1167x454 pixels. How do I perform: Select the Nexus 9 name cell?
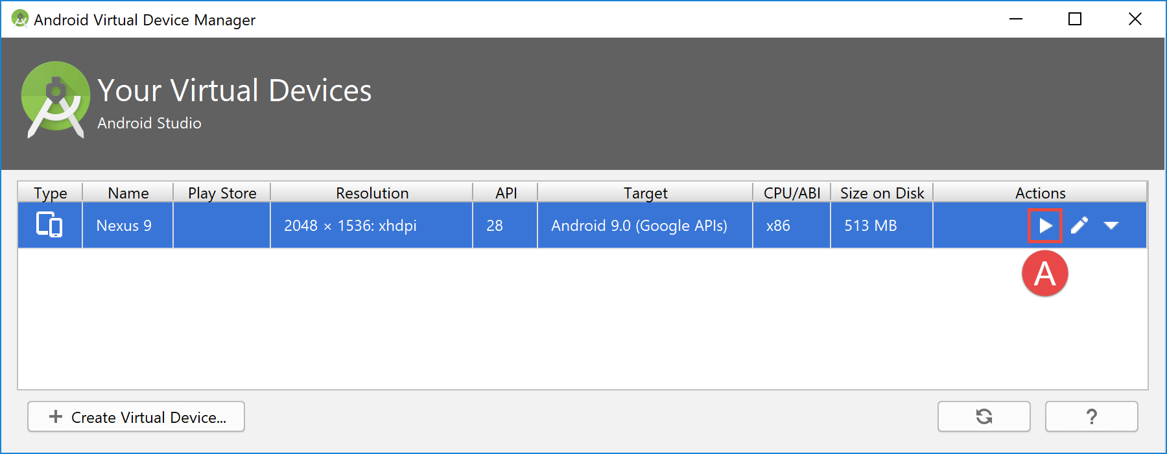tap(128, 225)
